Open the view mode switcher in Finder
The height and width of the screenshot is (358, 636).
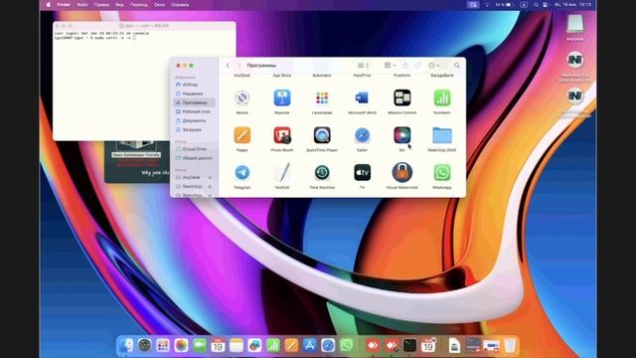[363, 66]
